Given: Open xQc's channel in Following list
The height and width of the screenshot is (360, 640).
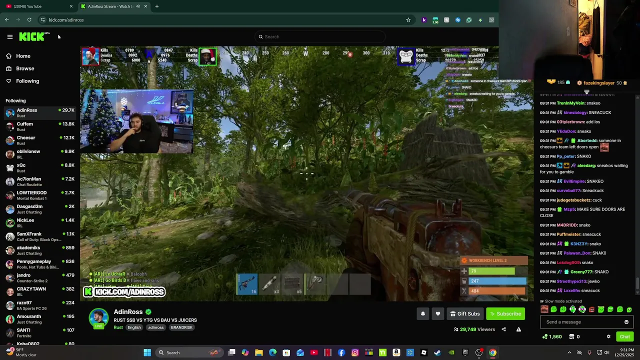Looking at the screenshot, I should [x=40, y=168].
